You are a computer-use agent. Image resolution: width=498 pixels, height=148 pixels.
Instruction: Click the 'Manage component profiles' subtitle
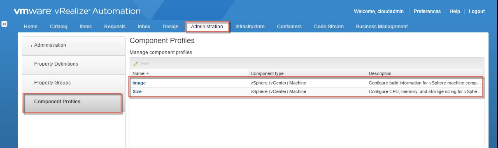[161, 52]
